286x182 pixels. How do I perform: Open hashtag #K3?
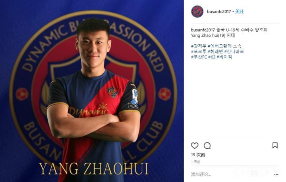[212, 57]
